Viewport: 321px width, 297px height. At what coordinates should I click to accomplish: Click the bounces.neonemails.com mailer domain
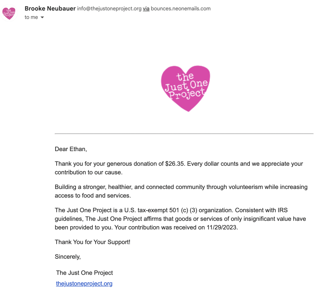(181, 9)
